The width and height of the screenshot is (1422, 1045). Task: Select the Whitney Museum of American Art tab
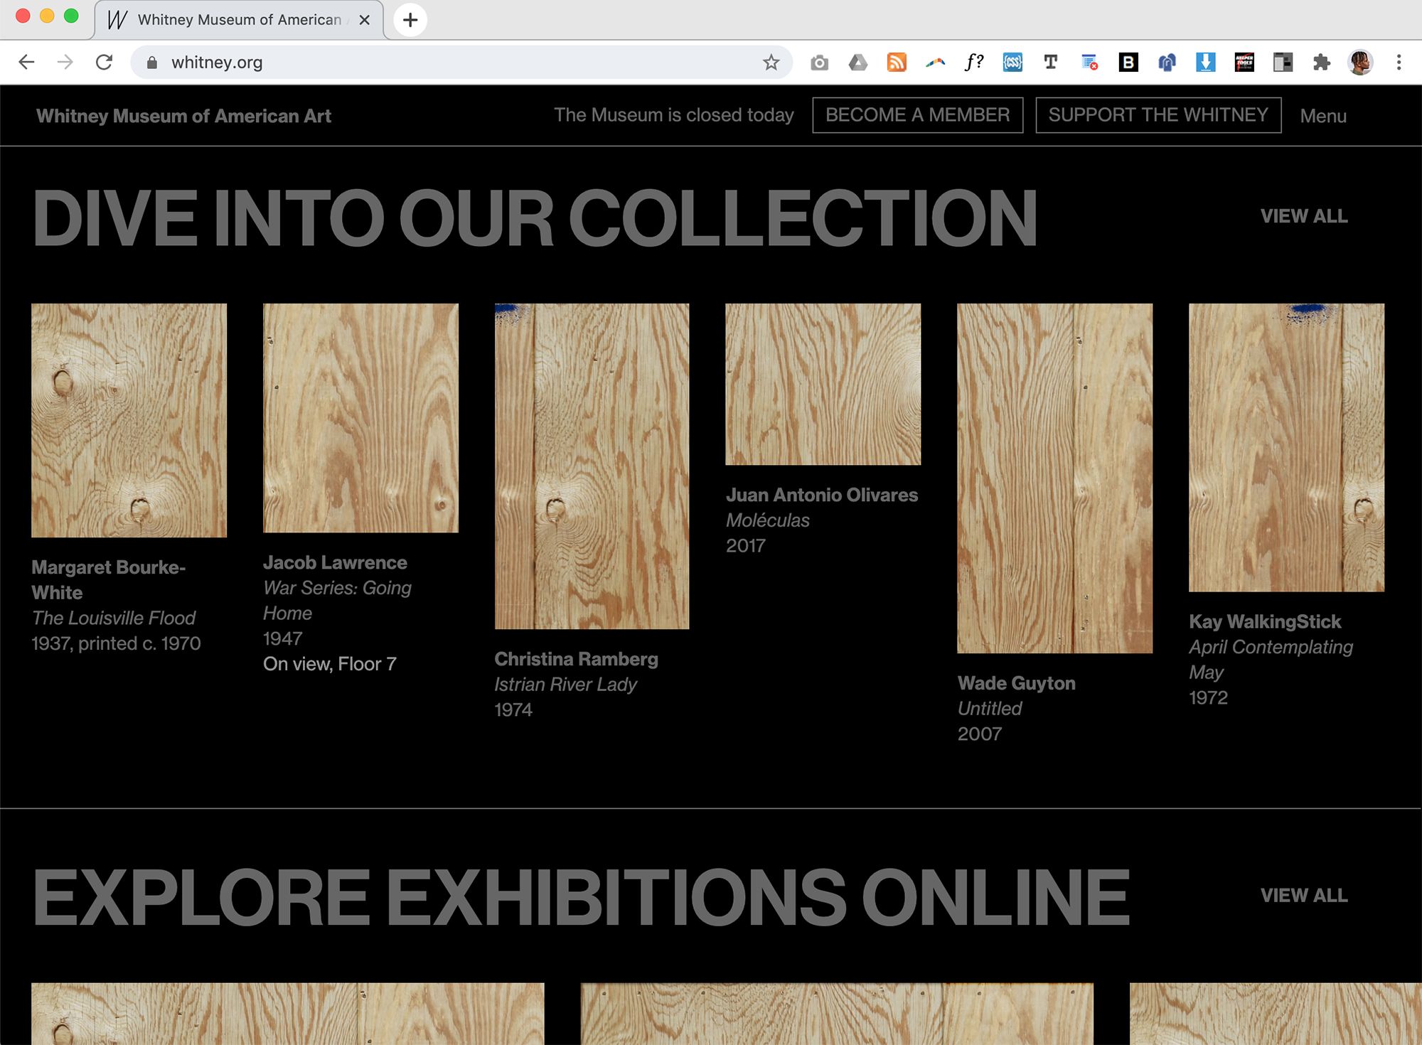(239, 20)
